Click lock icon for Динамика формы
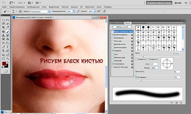191x114 pixels. click(132, 35)
